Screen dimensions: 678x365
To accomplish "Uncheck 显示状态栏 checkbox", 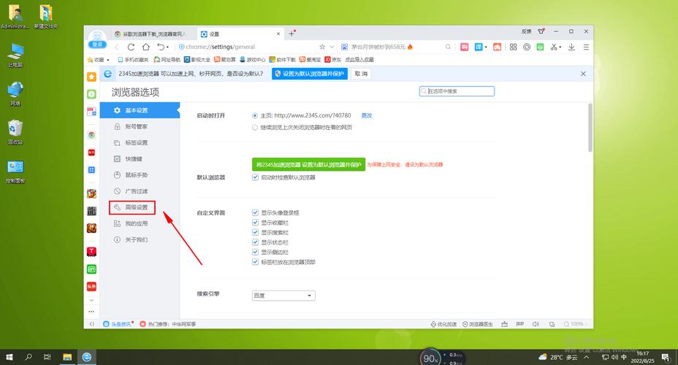I will pos(255,242).
